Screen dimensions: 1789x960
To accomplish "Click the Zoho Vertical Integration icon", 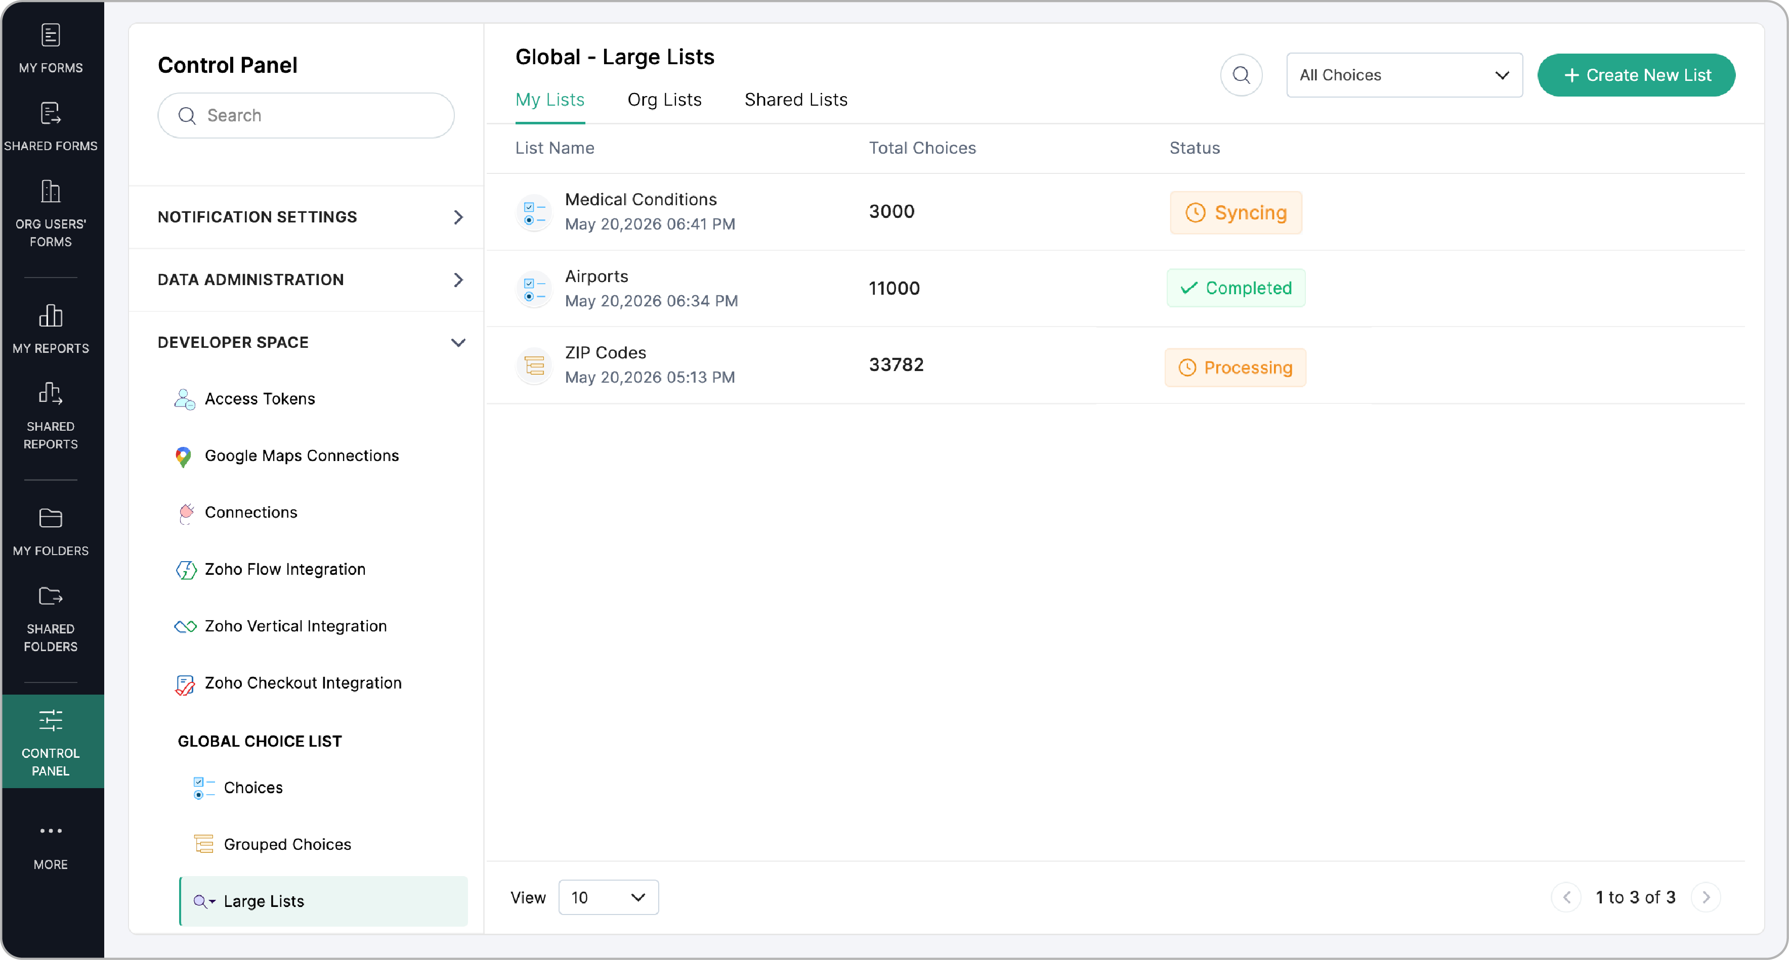I will [x=185, y=627].
